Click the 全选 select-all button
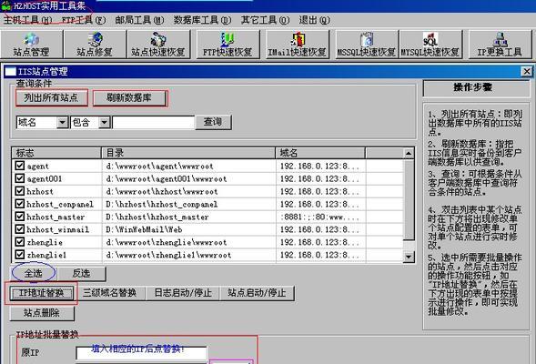 (x=34, y=273)
